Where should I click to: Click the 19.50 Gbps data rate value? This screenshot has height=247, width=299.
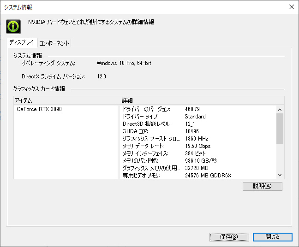click(198, 146)
